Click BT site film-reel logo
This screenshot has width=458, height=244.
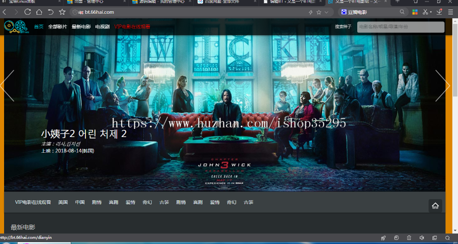16,27
